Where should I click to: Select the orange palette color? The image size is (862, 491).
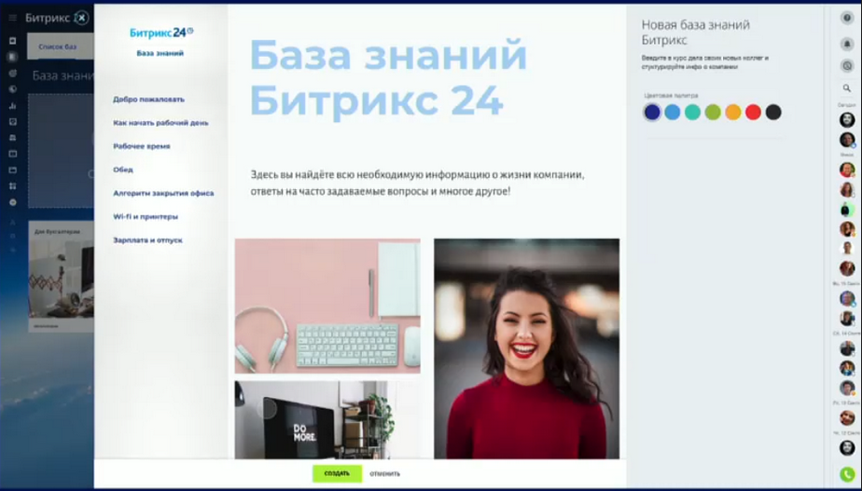(x=733, y=113)
